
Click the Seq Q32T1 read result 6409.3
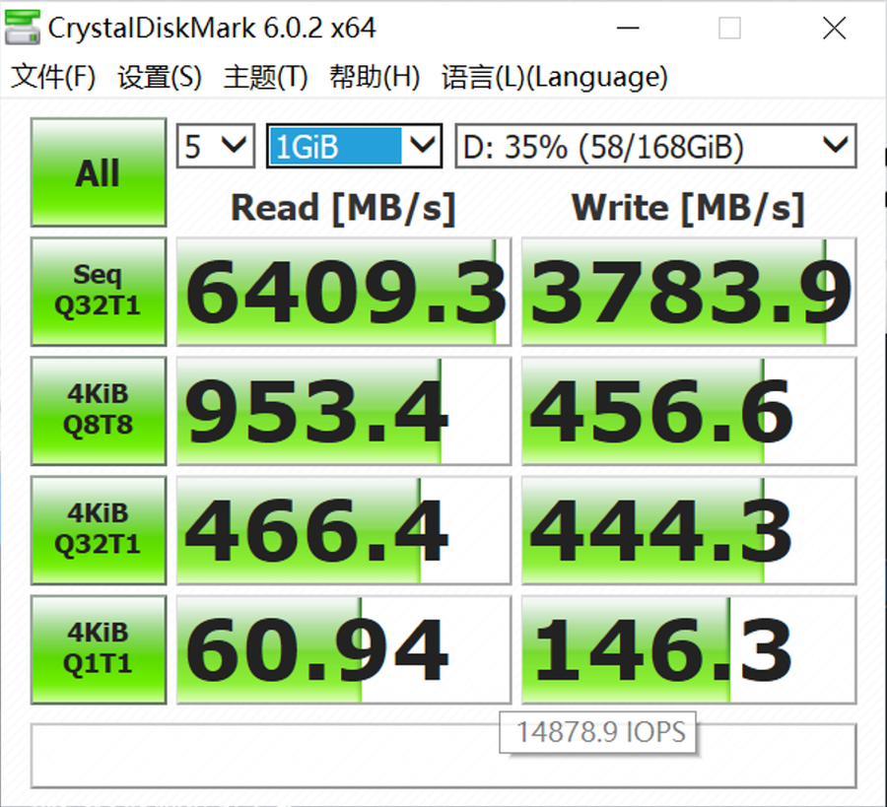pyautogui.click(x=344, y=292)
